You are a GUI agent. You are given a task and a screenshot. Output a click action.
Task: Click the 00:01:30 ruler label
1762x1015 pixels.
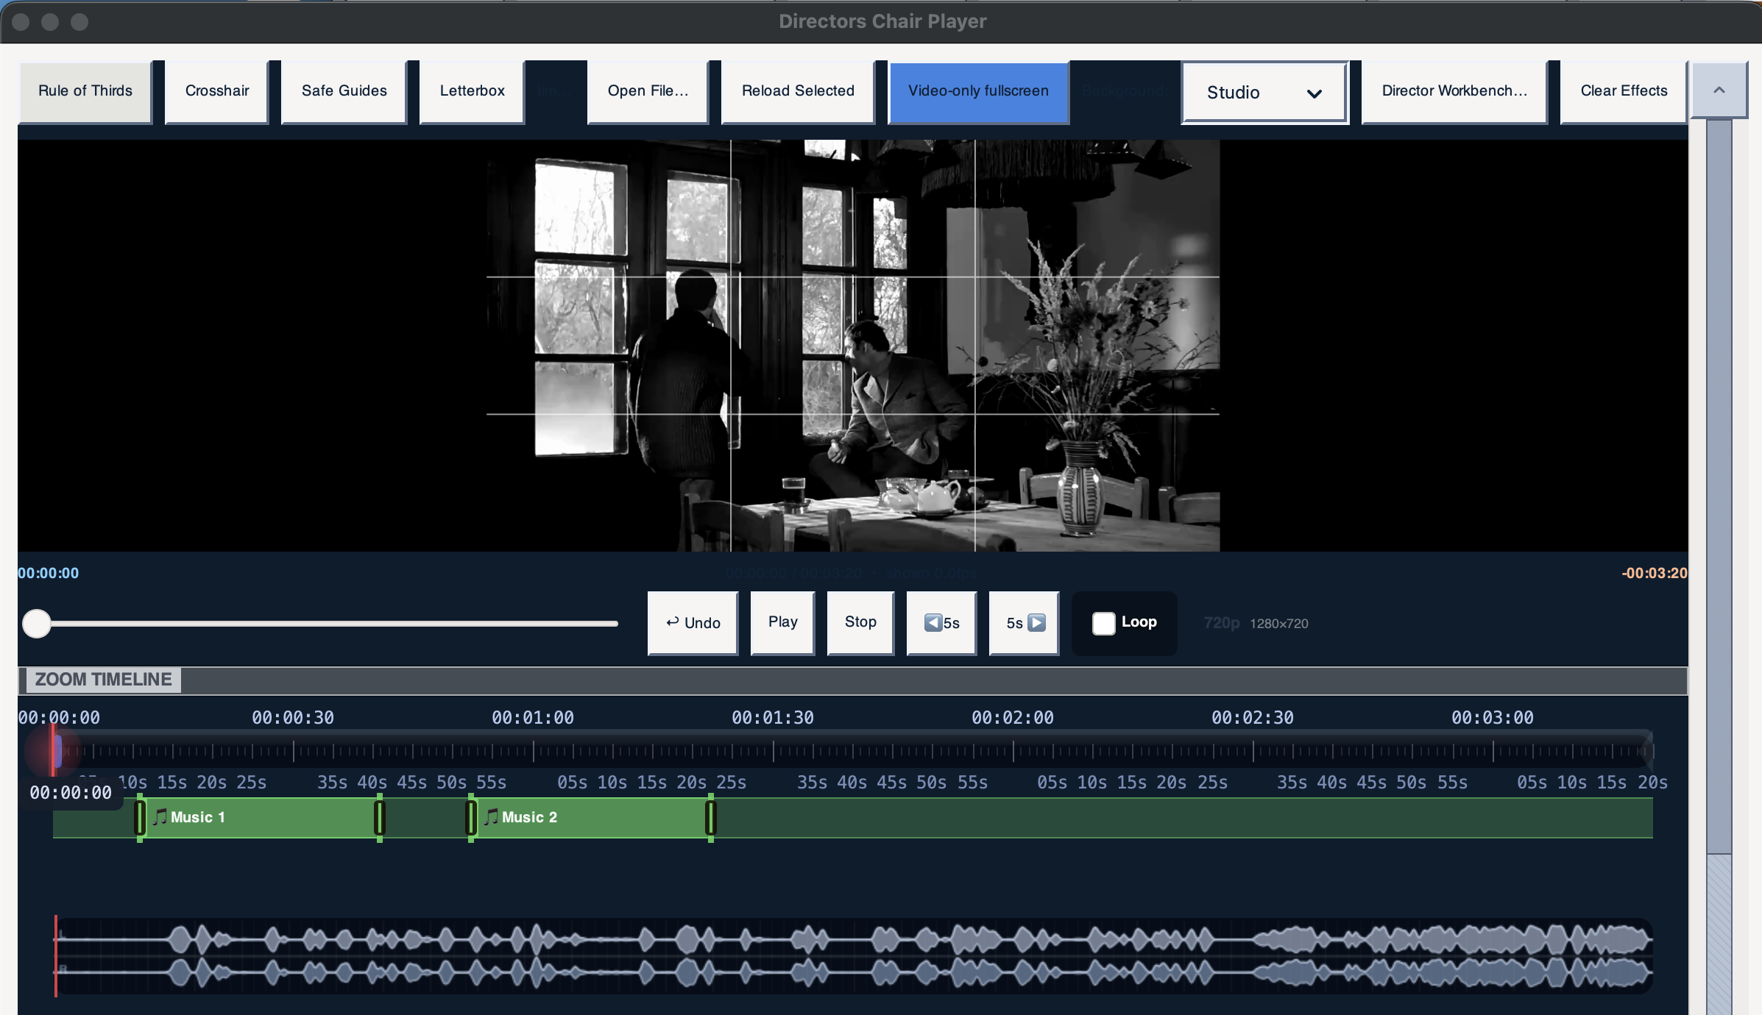pyautogui.click(x=773, y=718)
